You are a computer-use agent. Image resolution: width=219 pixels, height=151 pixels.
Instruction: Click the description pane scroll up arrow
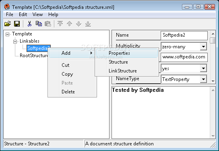tap(213, 90)
